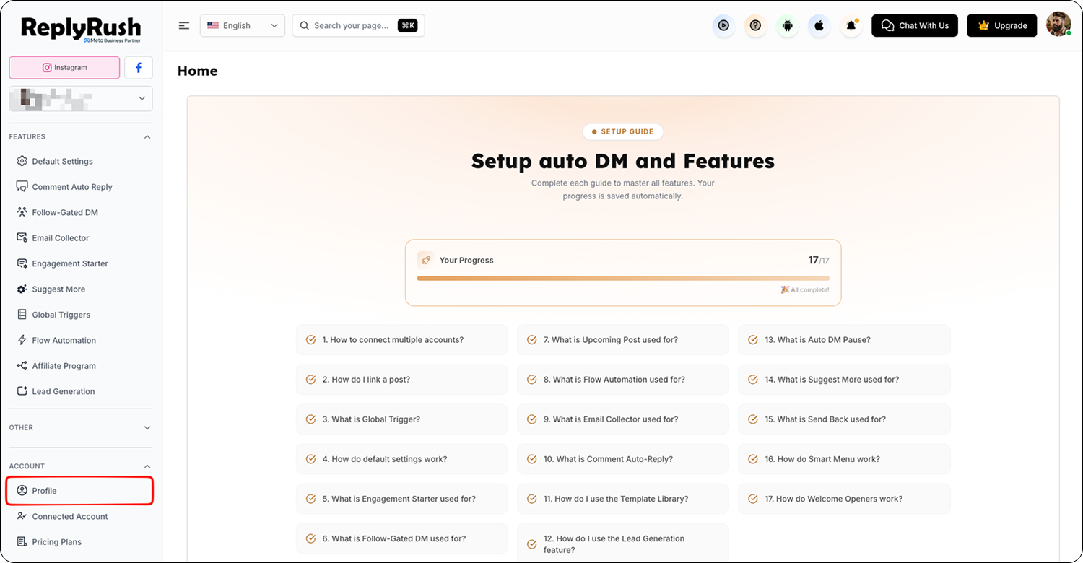
Task: Open the connected account selector dropdown
Action: pos(81,99)
